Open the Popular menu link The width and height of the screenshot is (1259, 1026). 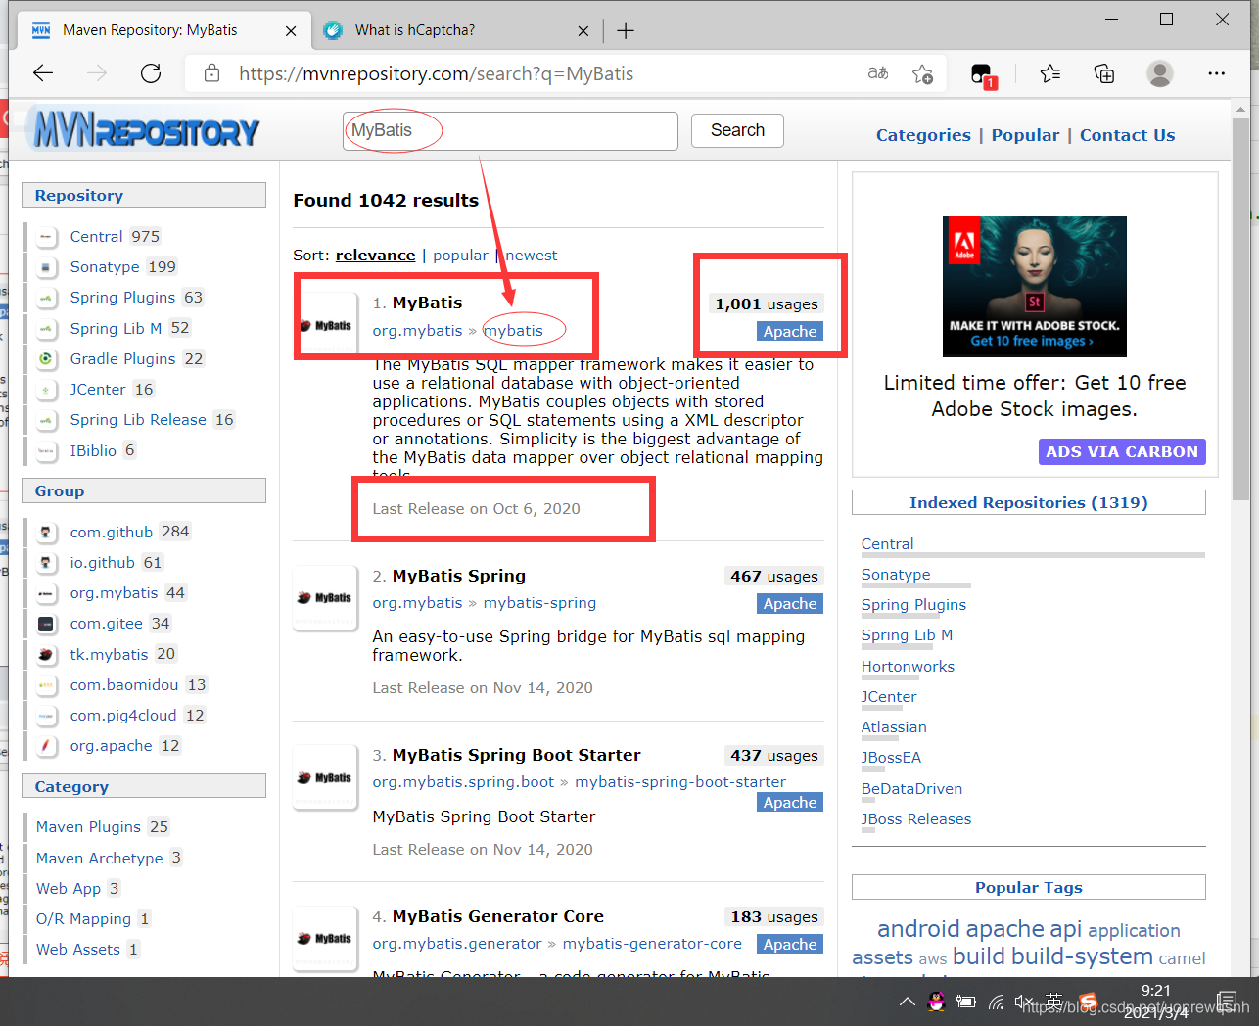(x=1025, y=135)
